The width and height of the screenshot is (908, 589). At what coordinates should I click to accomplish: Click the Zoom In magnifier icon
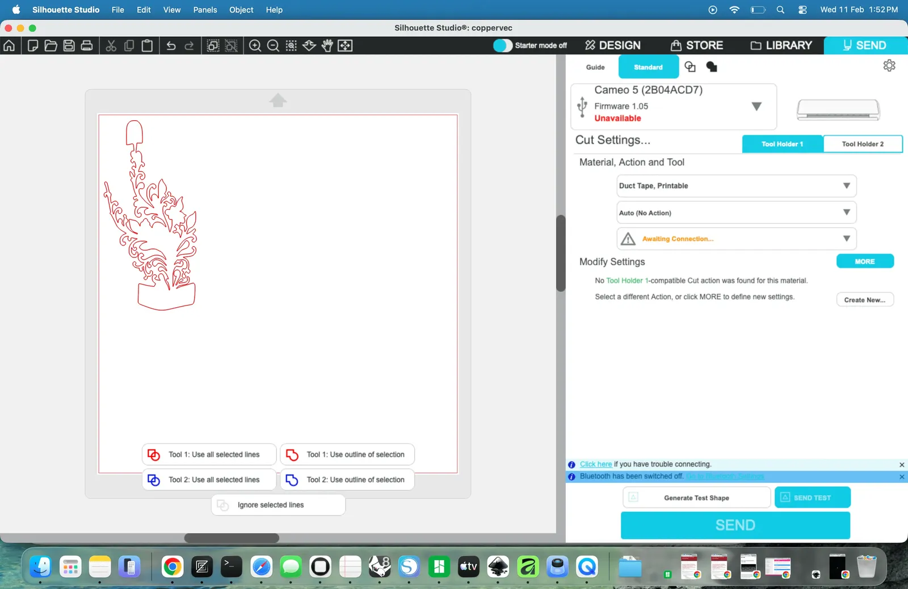[255, 45]
